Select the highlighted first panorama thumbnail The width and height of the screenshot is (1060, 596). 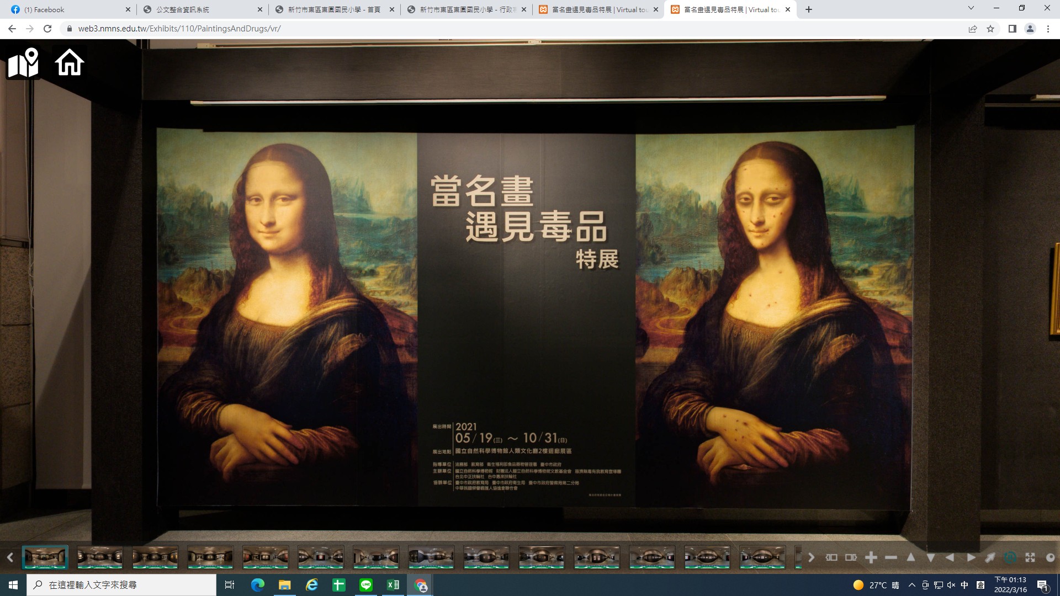pos(45,557)
